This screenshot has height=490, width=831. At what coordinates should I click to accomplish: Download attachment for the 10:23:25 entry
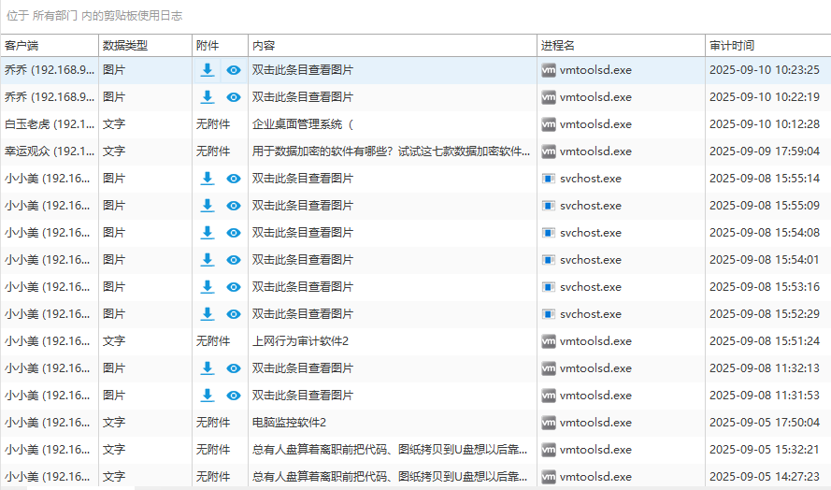pyautogui.click(x=208, y=70)
